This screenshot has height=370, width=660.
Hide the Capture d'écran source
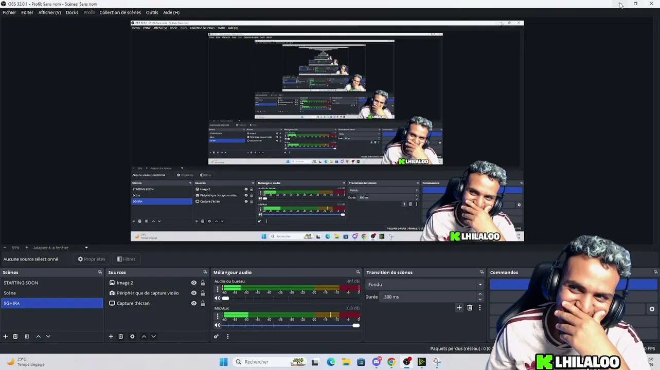tap(194, 303)
